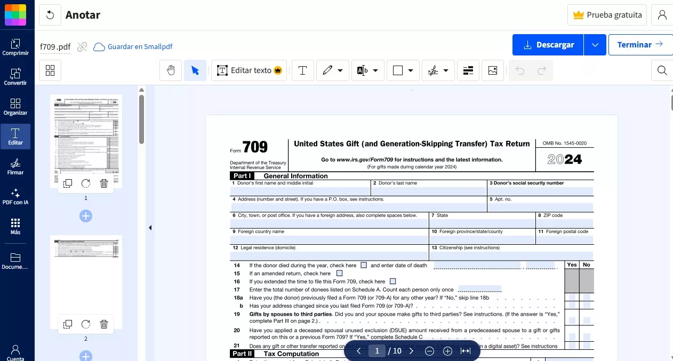
Task: Select the signature tool
Action: 432,70
